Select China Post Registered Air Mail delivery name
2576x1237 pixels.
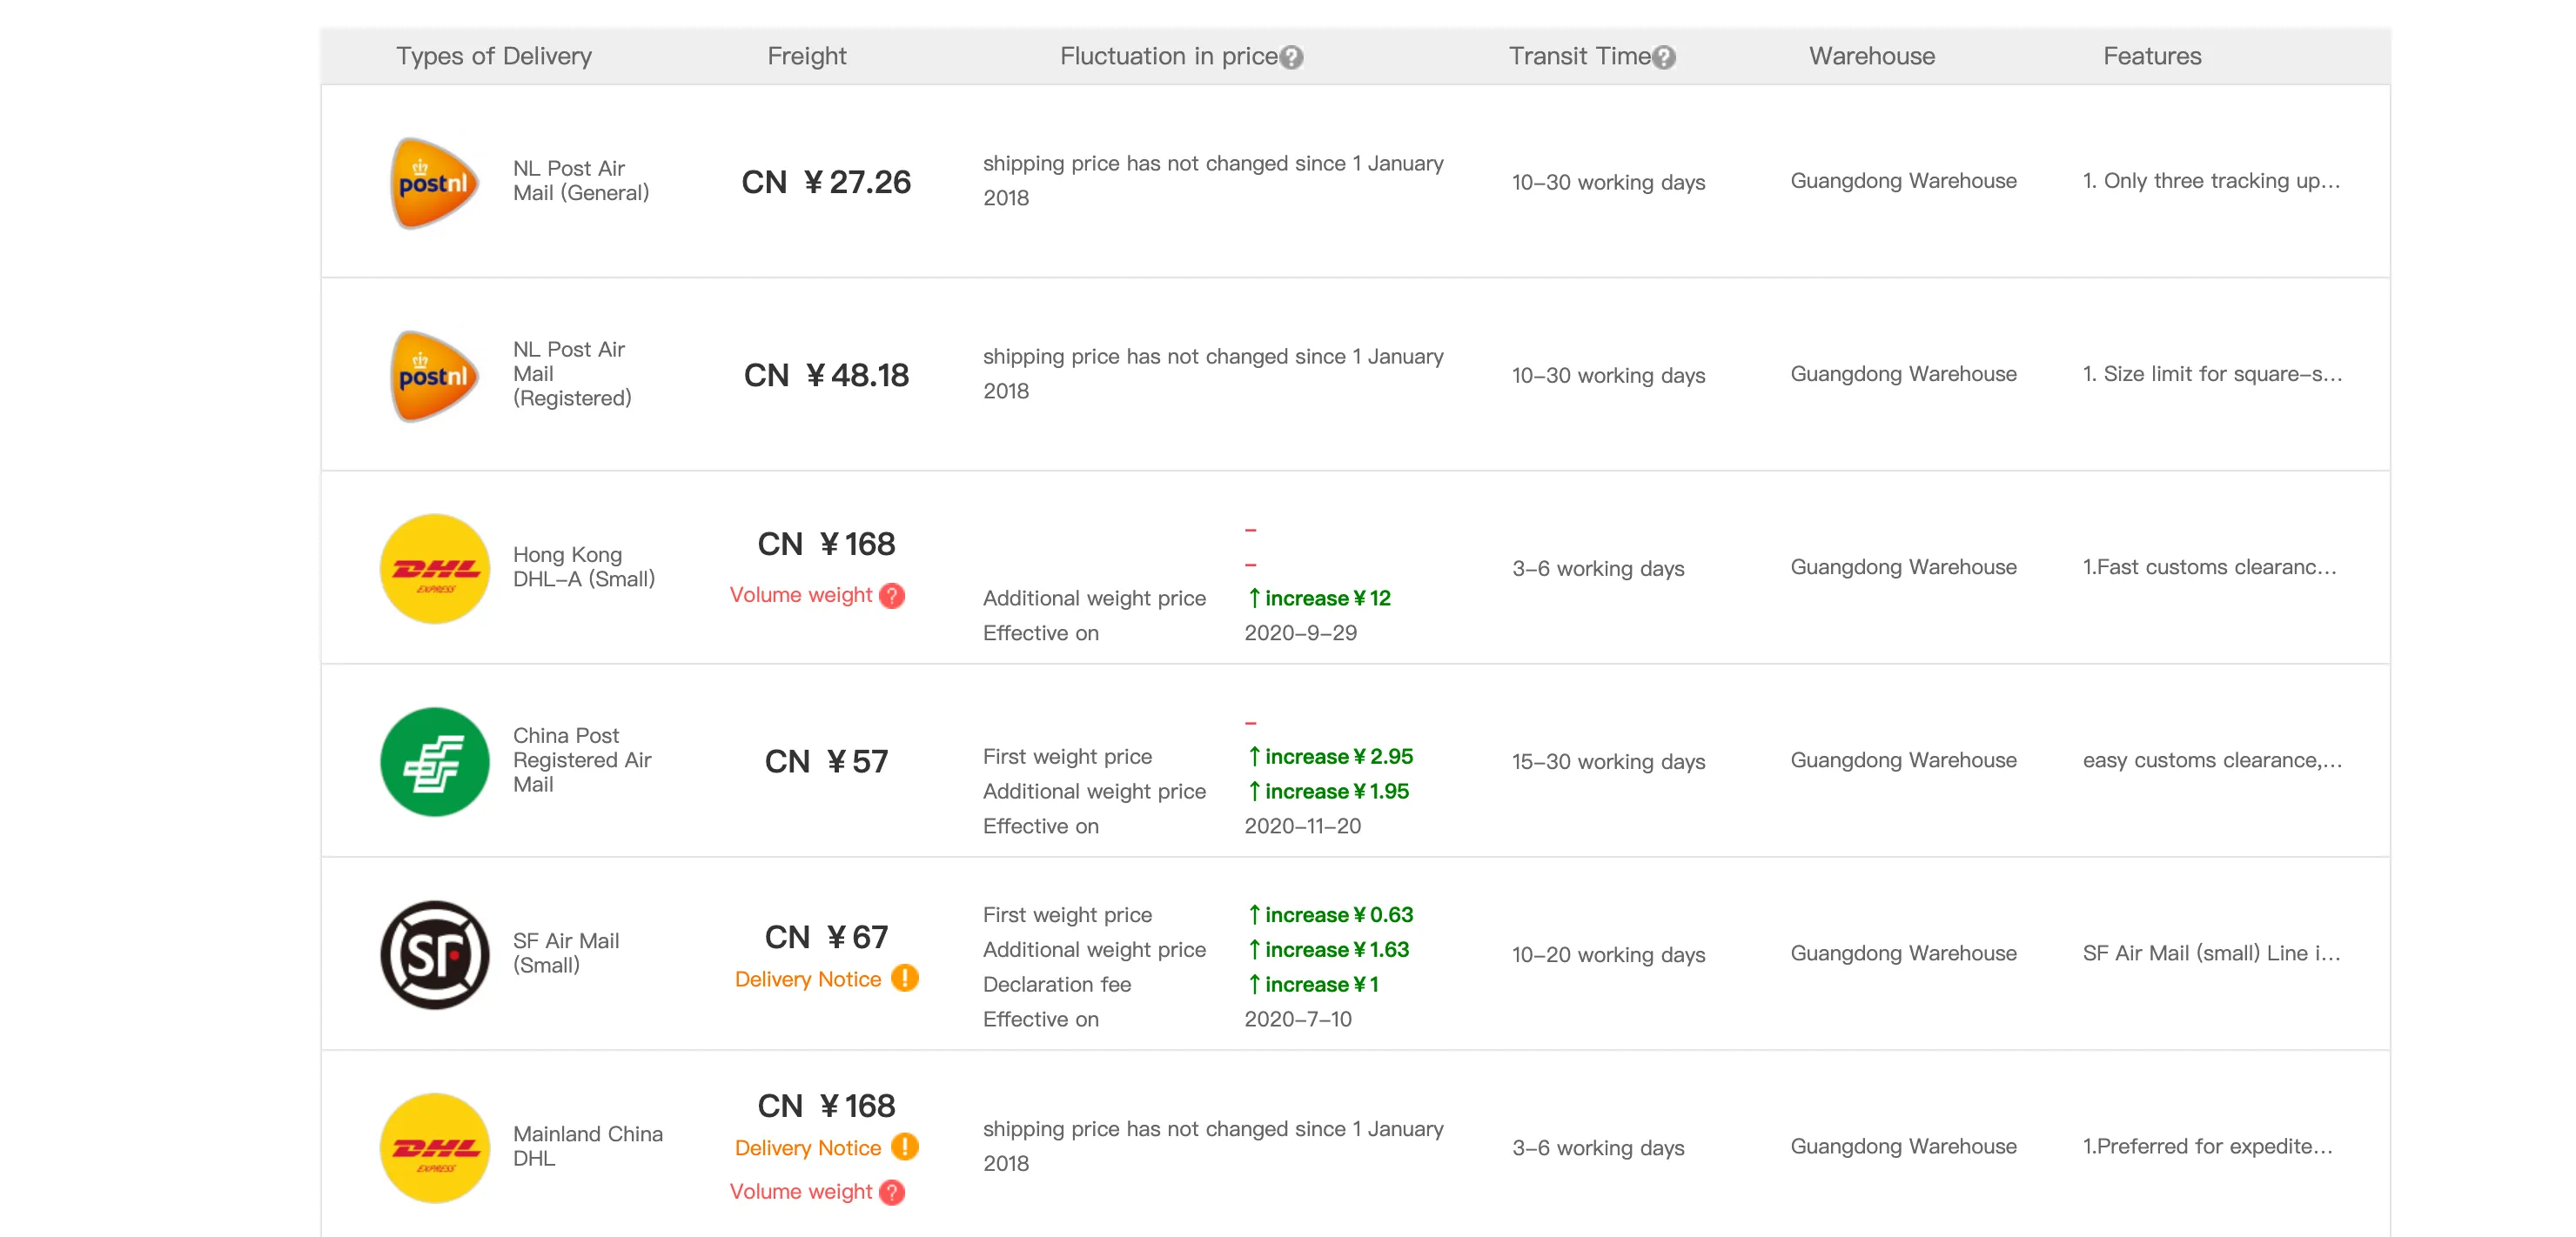(x=582, y=759)
